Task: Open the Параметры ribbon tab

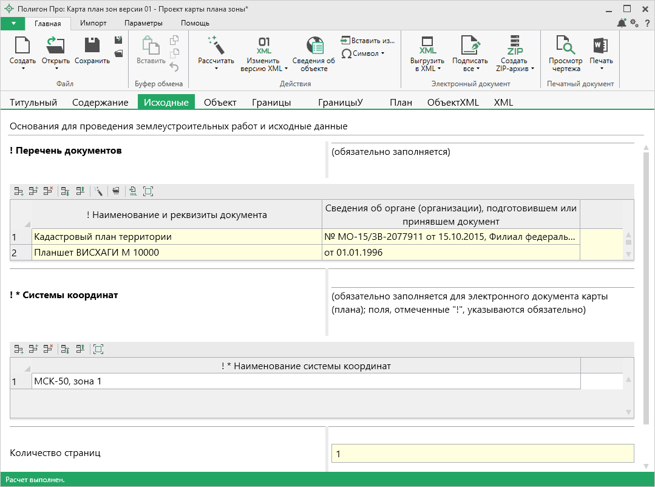Action: click(x=143, y=23)
